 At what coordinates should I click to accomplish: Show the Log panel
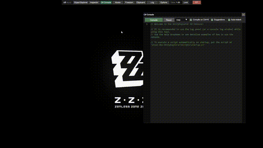tap(152, 2)
